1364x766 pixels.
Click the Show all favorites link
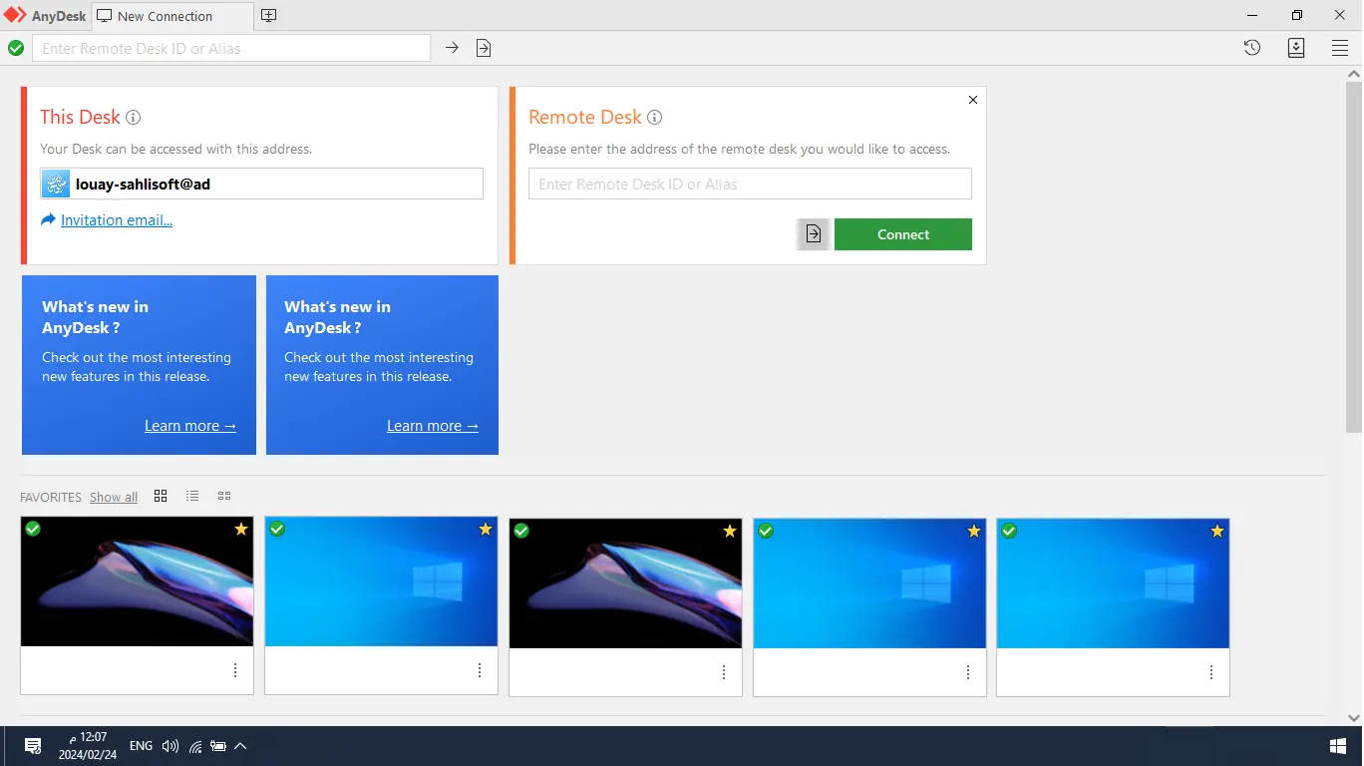[x=114, y=497]
